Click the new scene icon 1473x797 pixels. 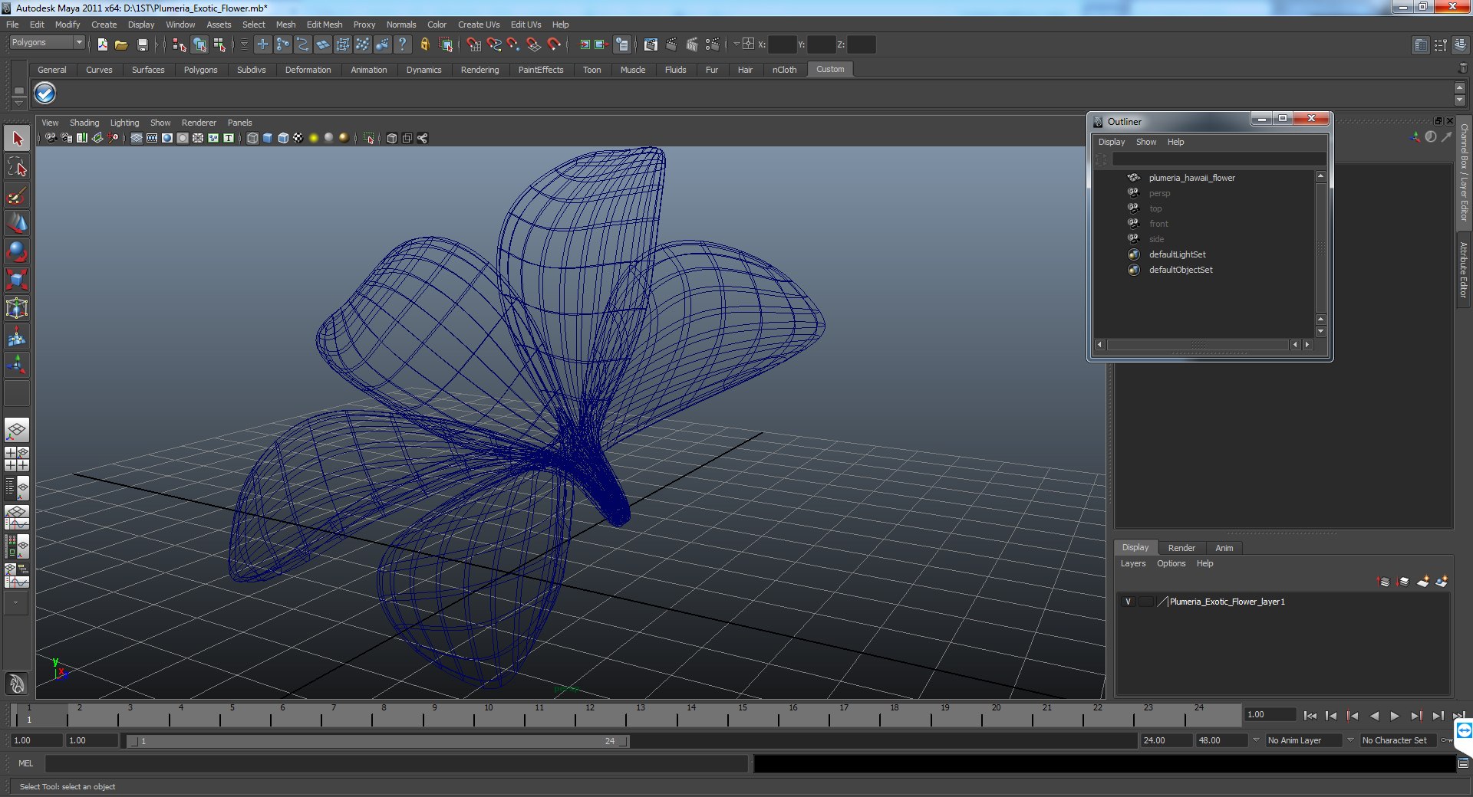click(102, 44)
